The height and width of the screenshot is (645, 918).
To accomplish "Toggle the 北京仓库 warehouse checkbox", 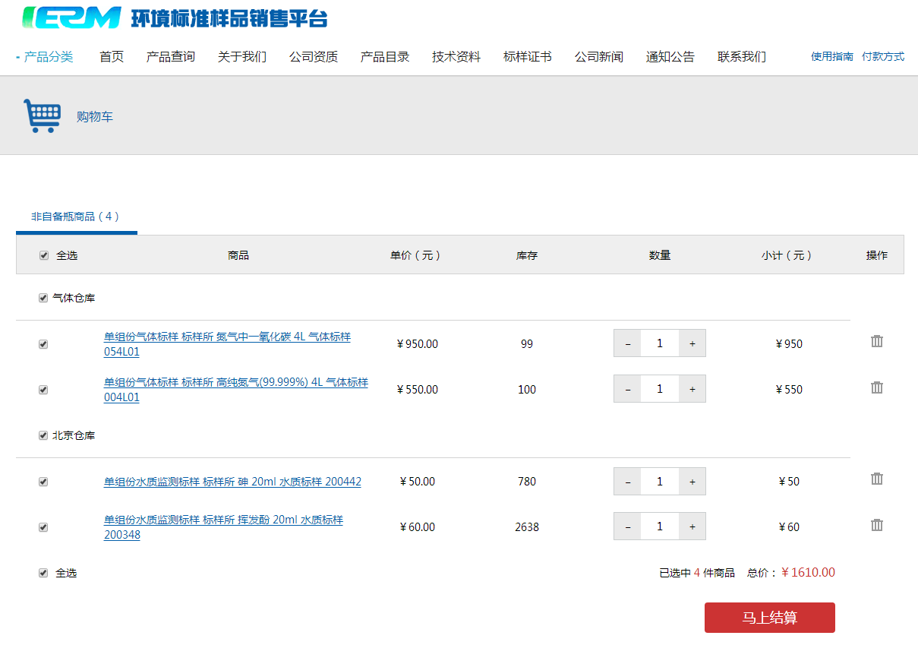I will 43,436.
